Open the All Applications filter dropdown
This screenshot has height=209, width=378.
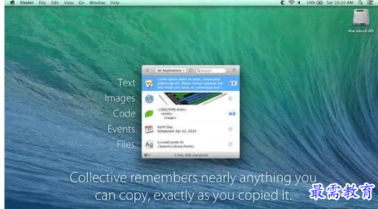[170, 71]
